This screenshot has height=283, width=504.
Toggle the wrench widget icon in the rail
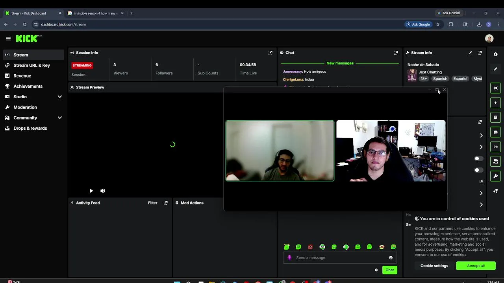[496, 176]
